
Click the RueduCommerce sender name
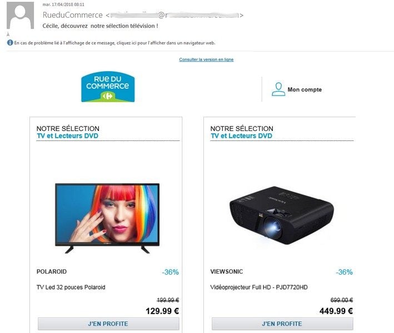(73, 15)
